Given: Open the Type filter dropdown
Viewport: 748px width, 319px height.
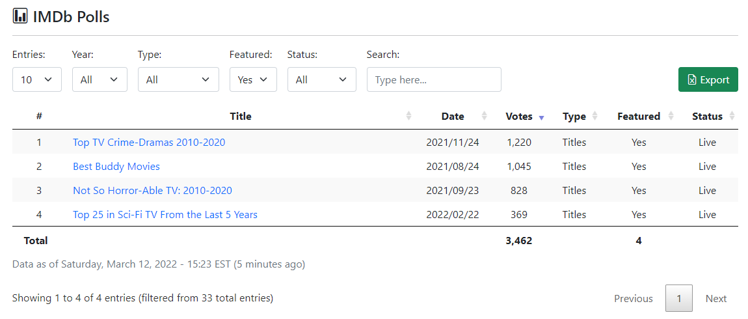Looking at the screenshot, I should (178, 79).
